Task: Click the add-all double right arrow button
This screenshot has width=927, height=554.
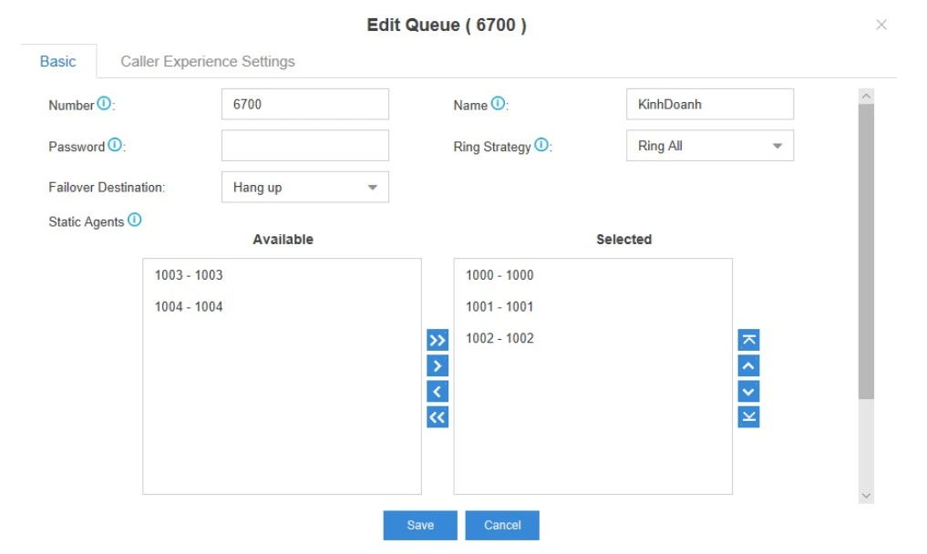Action: tap(438, 341)
